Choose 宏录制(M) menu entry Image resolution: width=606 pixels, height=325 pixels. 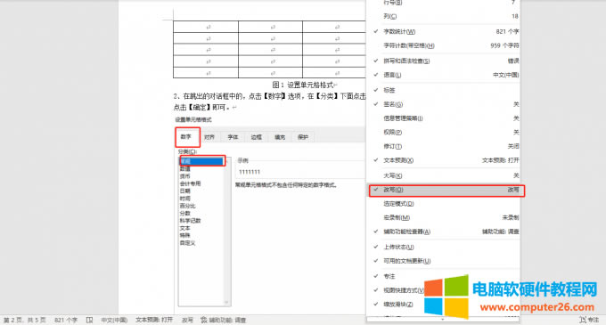(x=443, y=217)
